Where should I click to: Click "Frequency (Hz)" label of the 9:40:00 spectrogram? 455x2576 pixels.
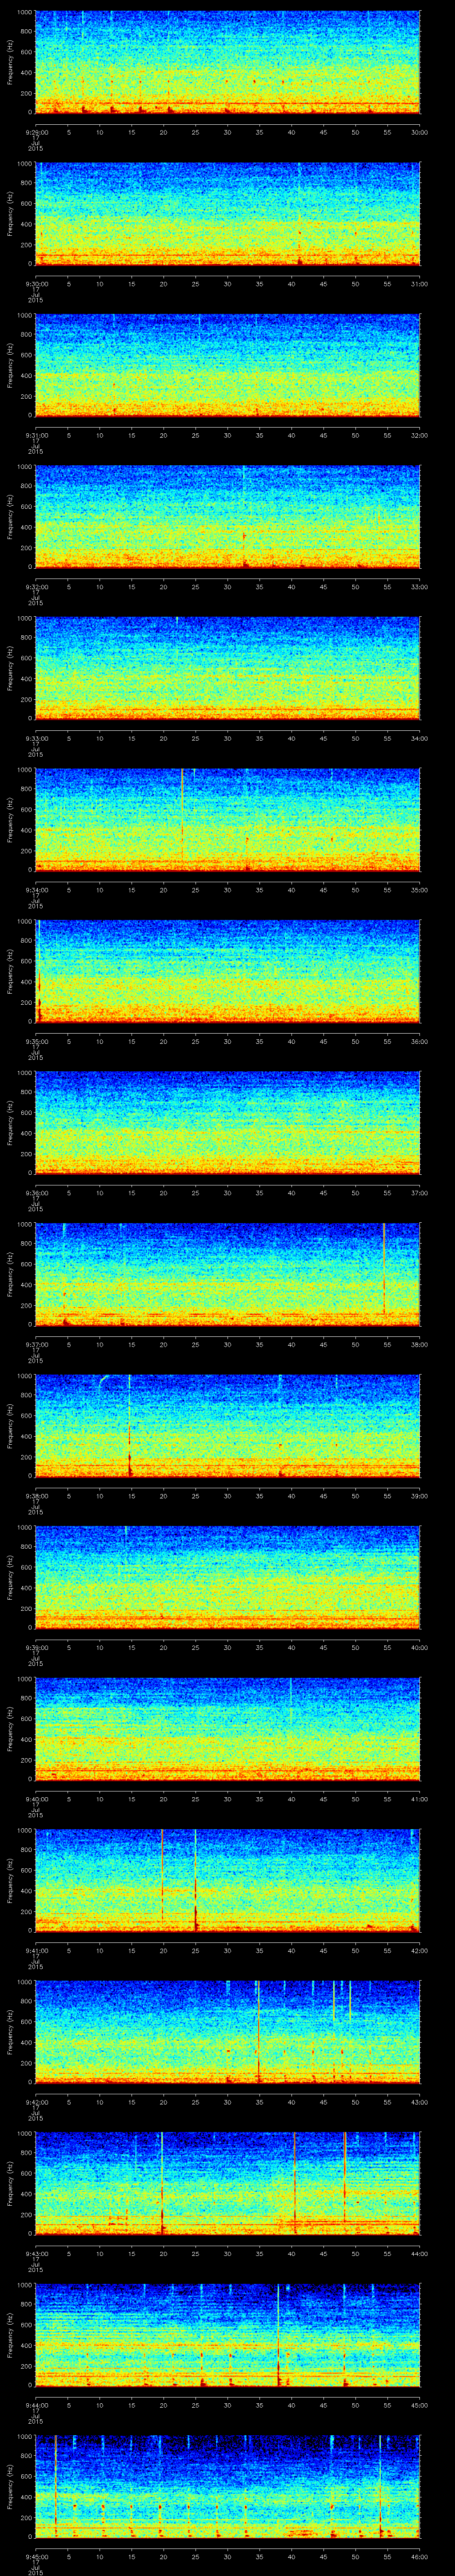(x=10, y=1728)
